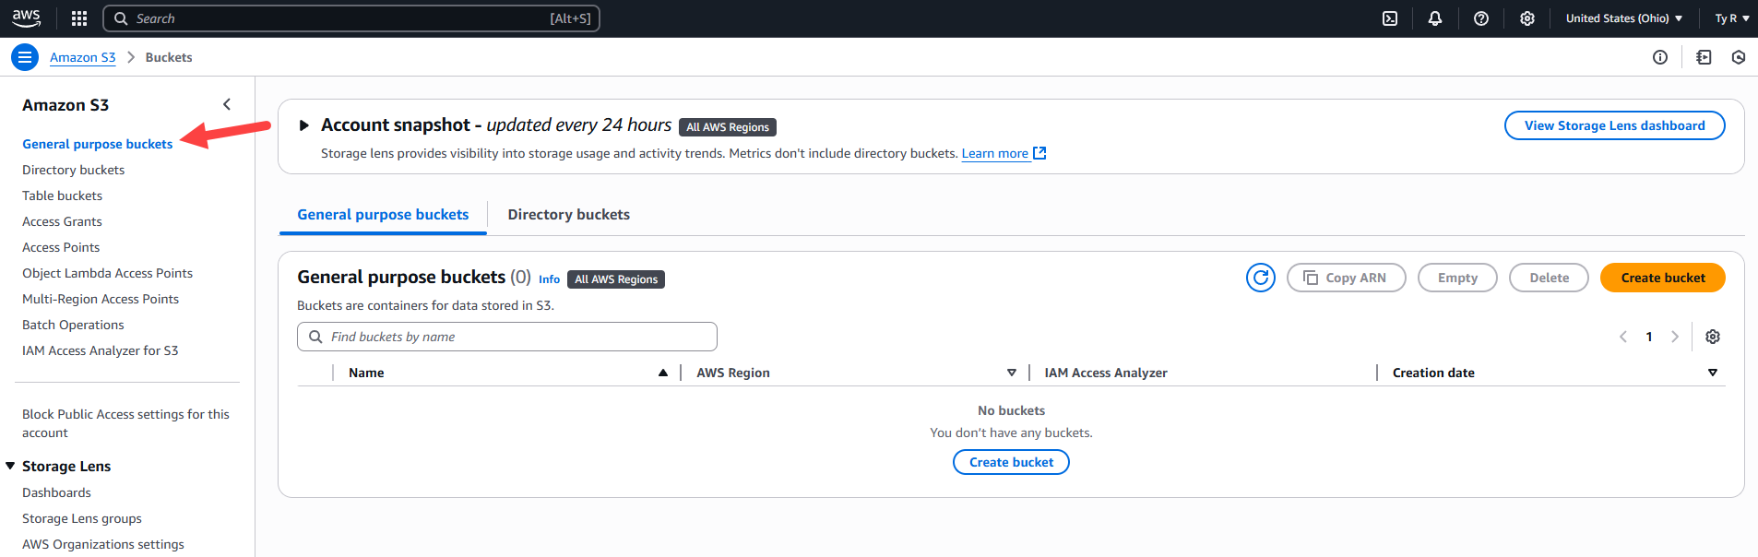Click the Buckets breadcrumb text

pos(169,57)
